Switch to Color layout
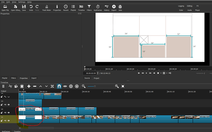Screen dimensions: 212x132 click(181, 10)
